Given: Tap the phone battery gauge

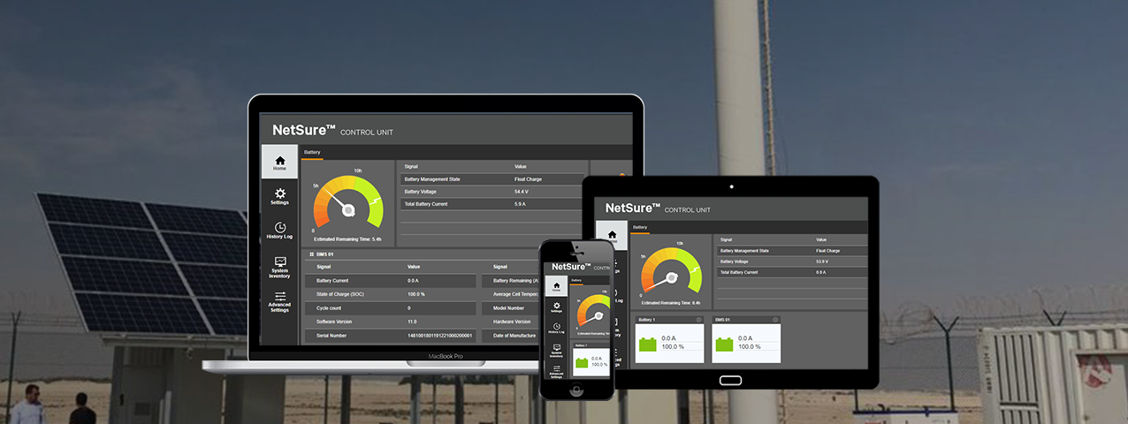Looking at the screenshot, I should (x=594, y=313).
